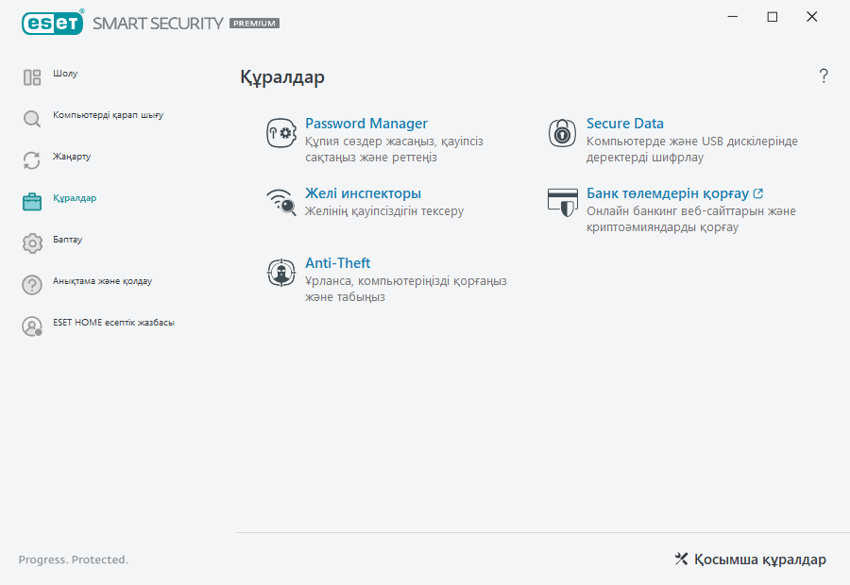The width and height of the screenshot is (850, 585).
Task: Click the Шолу overview icon in sidebar
Action: tap(31, 74)
